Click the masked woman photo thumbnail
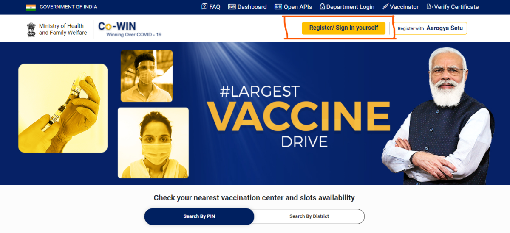 coord(153,143)
